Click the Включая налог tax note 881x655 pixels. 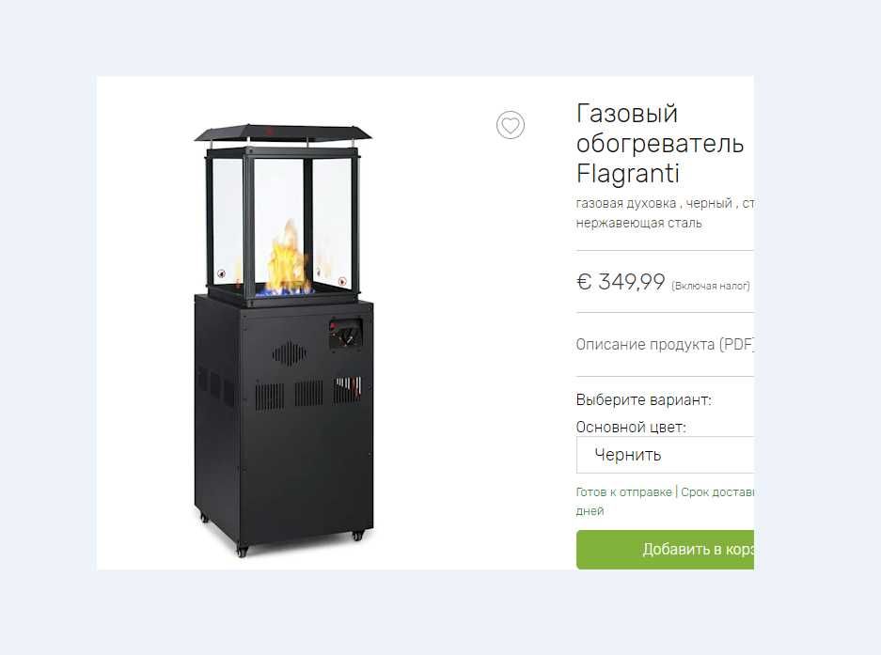(711, 286)
